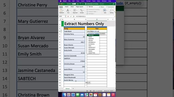Select column D header
174x97 pixels.
tap(97, 19)
